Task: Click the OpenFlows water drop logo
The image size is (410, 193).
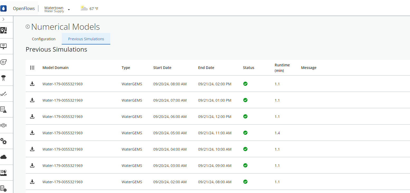Action: (x=3, y=8)
